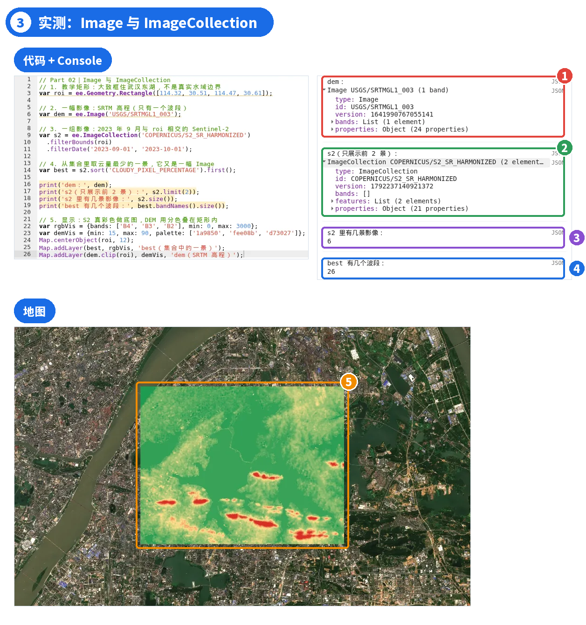Expand features: List (2 elements)
The height and width of the screenshot is (625, 586).
point(332,201)
